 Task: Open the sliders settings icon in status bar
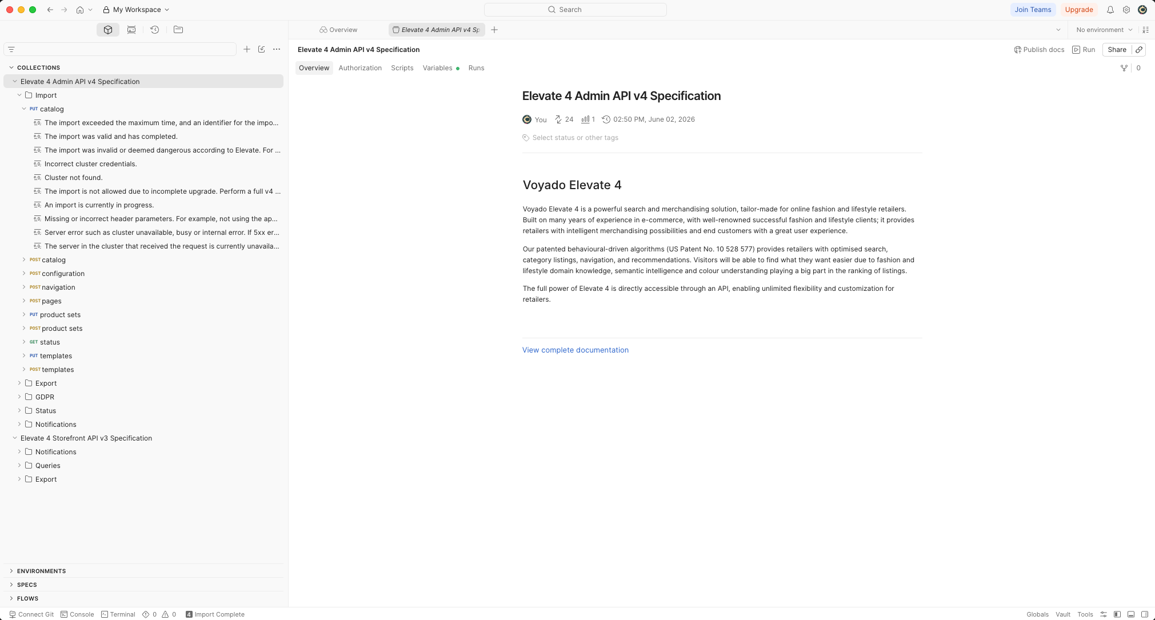pyautogui.click(x=1104, y=614)
